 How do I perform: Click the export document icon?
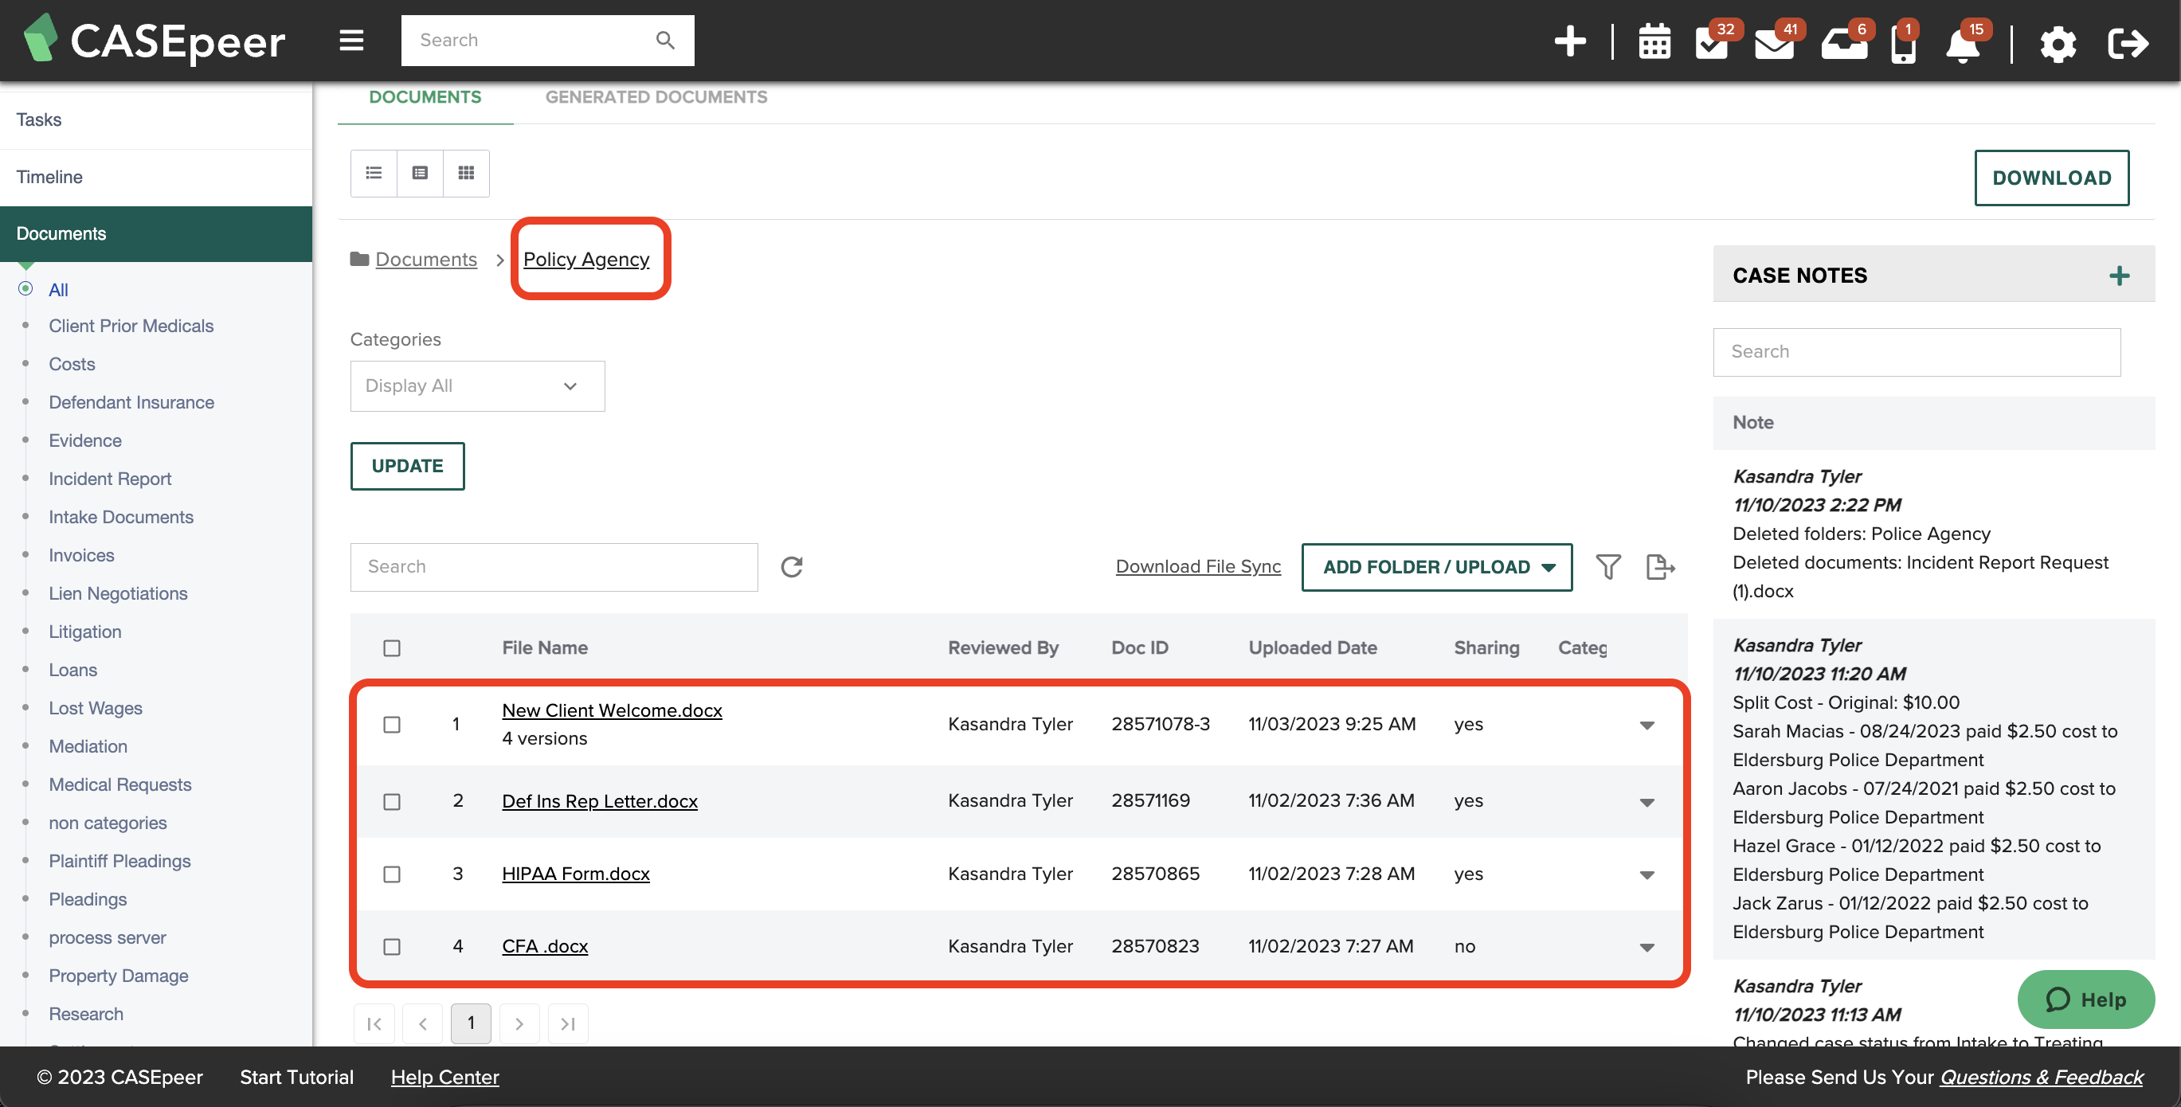pyautogui.click(x=1659, y=566)
